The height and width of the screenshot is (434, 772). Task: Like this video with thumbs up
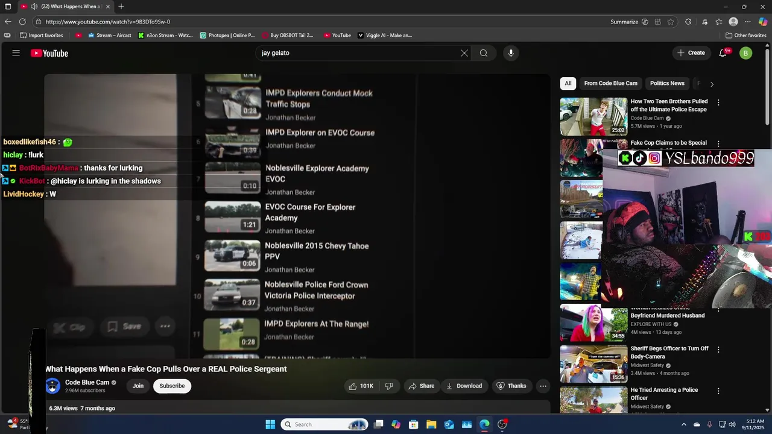(361, 386)
